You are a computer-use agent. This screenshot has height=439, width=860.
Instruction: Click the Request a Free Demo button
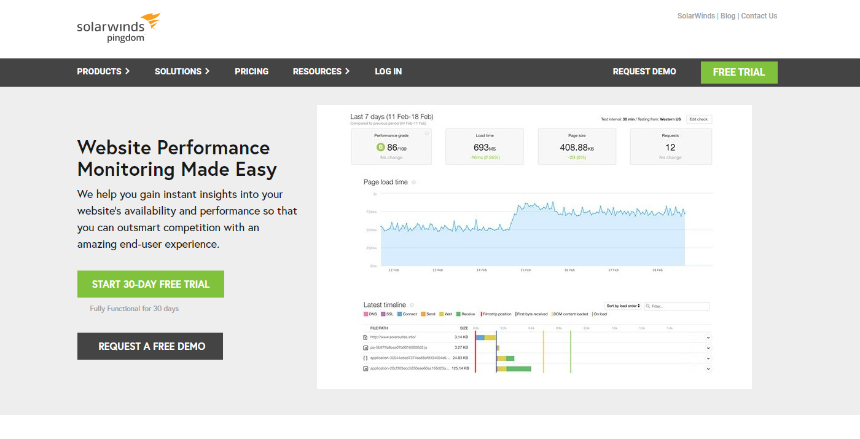pos(150,346)
